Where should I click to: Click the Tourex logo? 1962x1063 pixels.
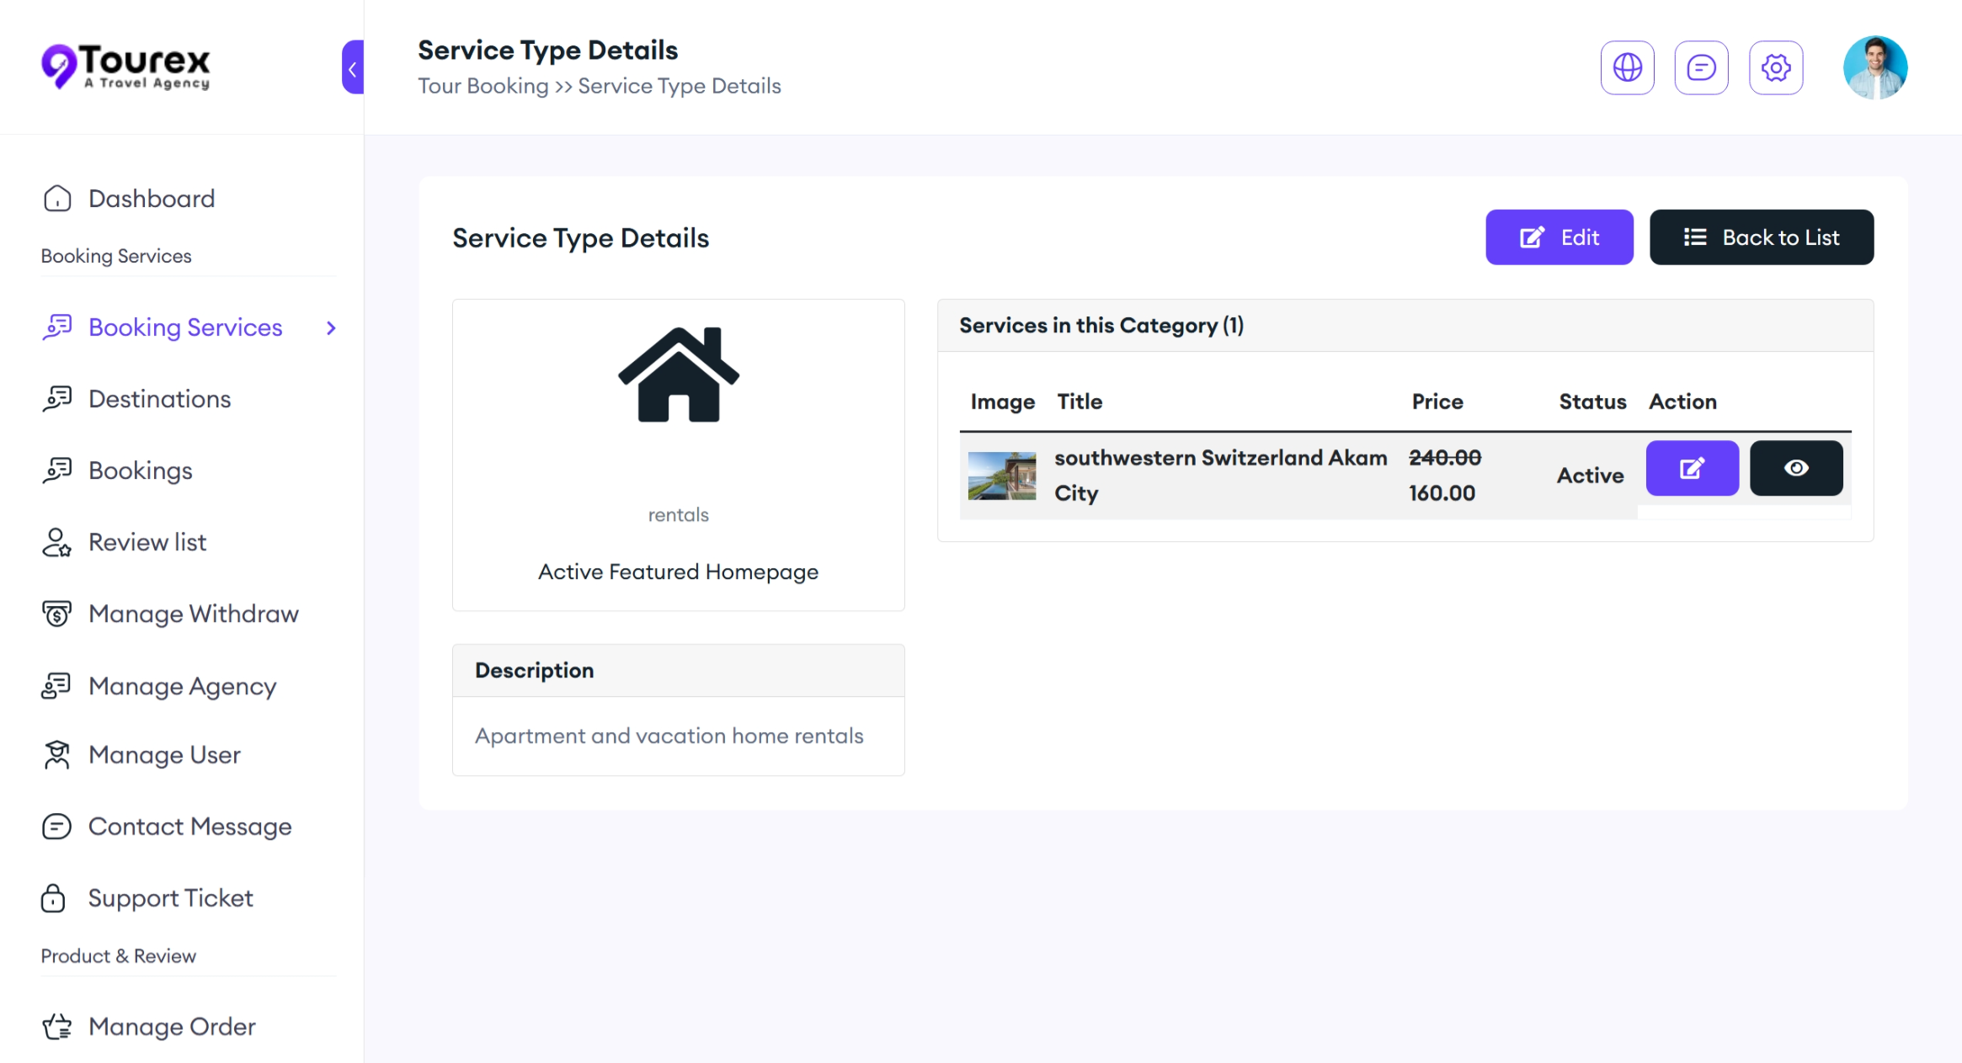point(126,66)
